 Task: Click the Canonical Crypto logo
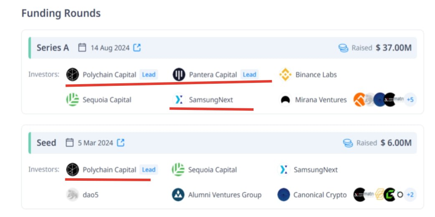click(283, 195)
